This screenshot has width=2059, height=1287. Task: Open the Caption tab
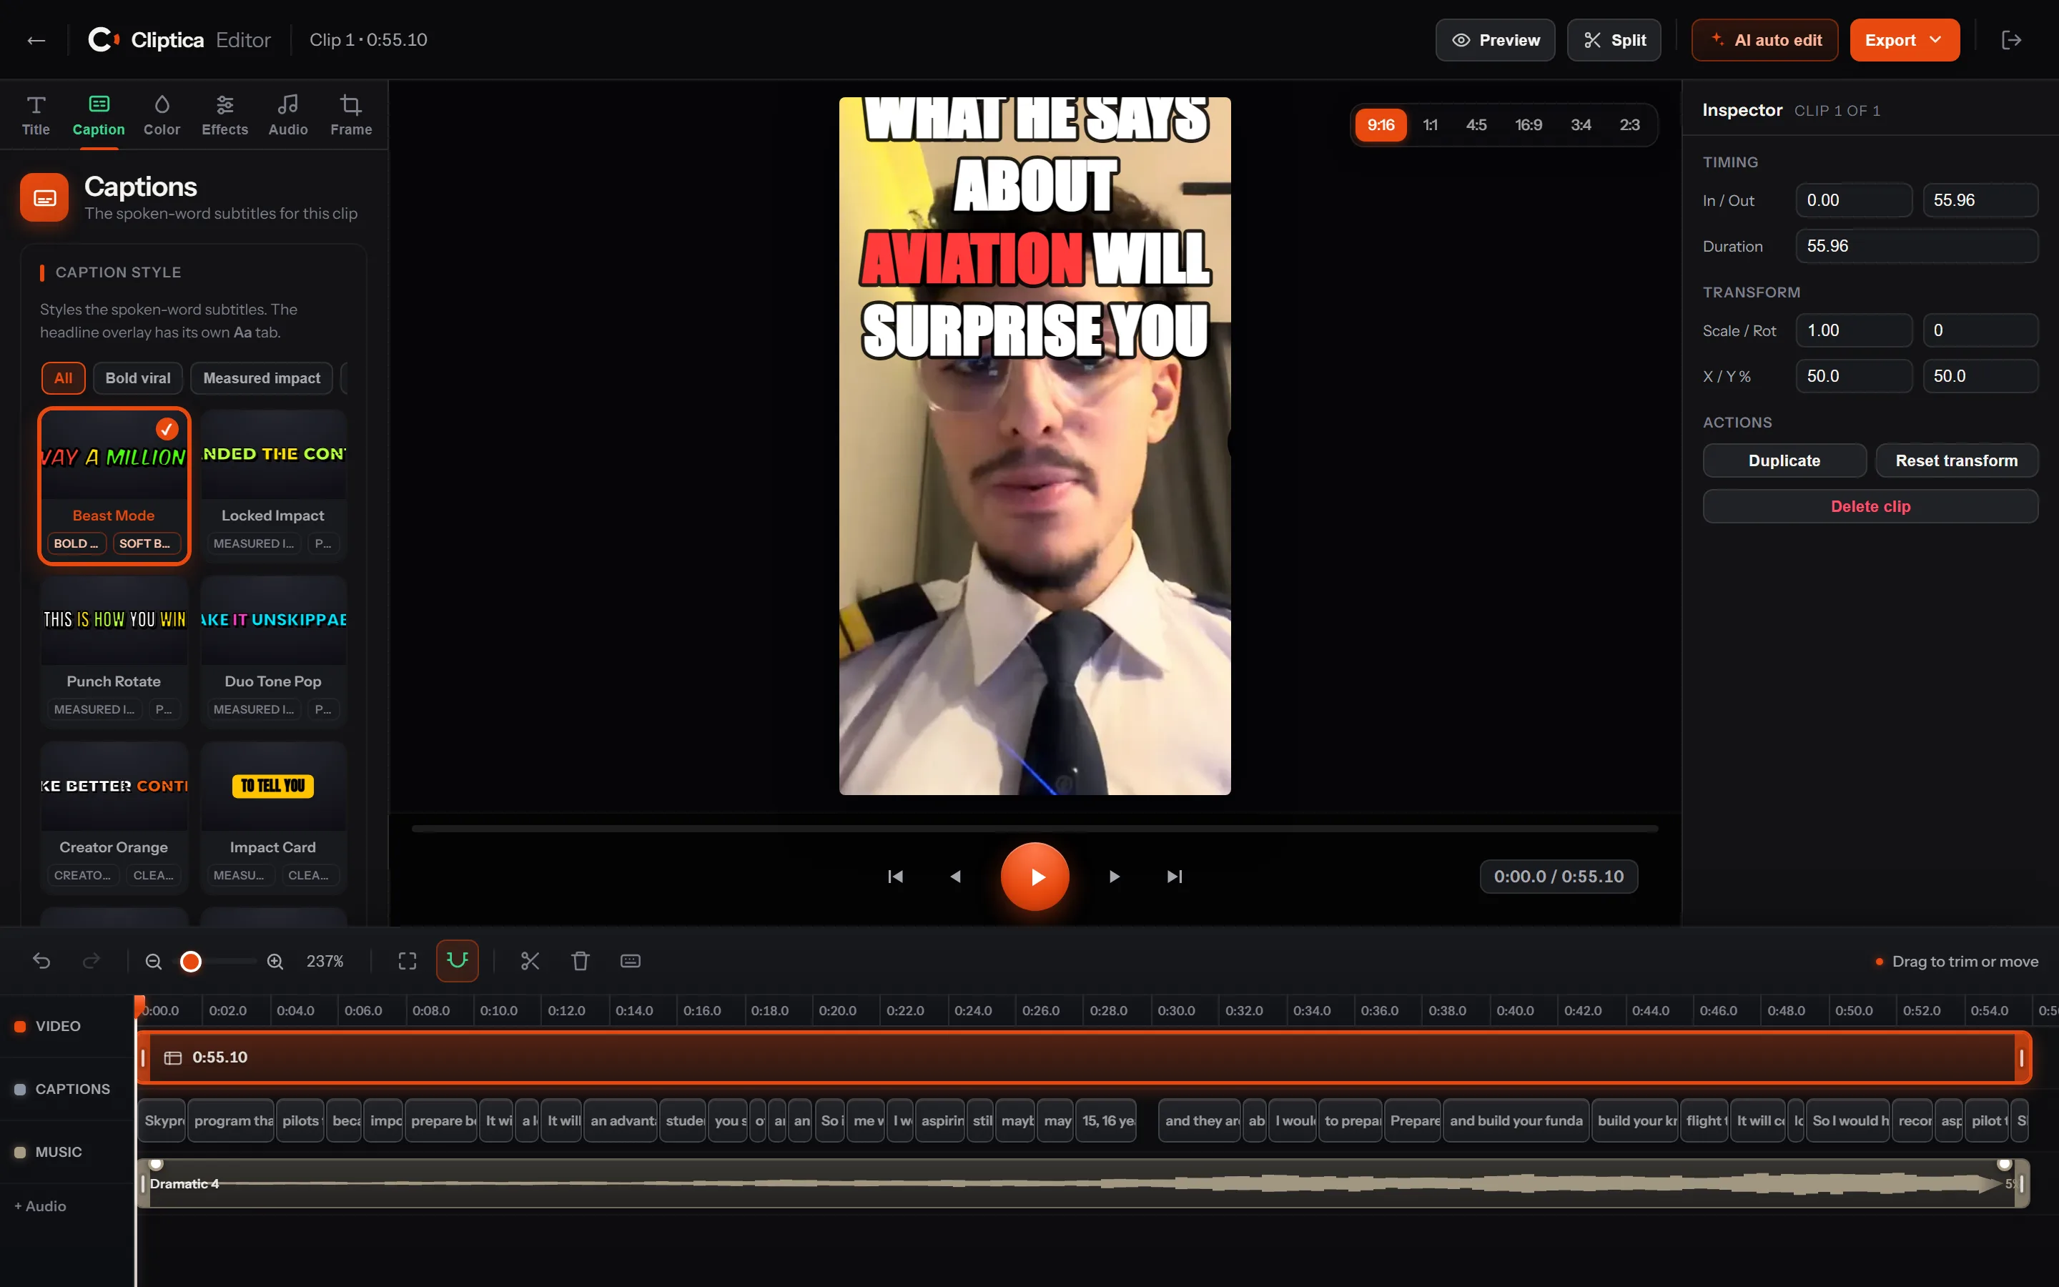click(99, 116)
